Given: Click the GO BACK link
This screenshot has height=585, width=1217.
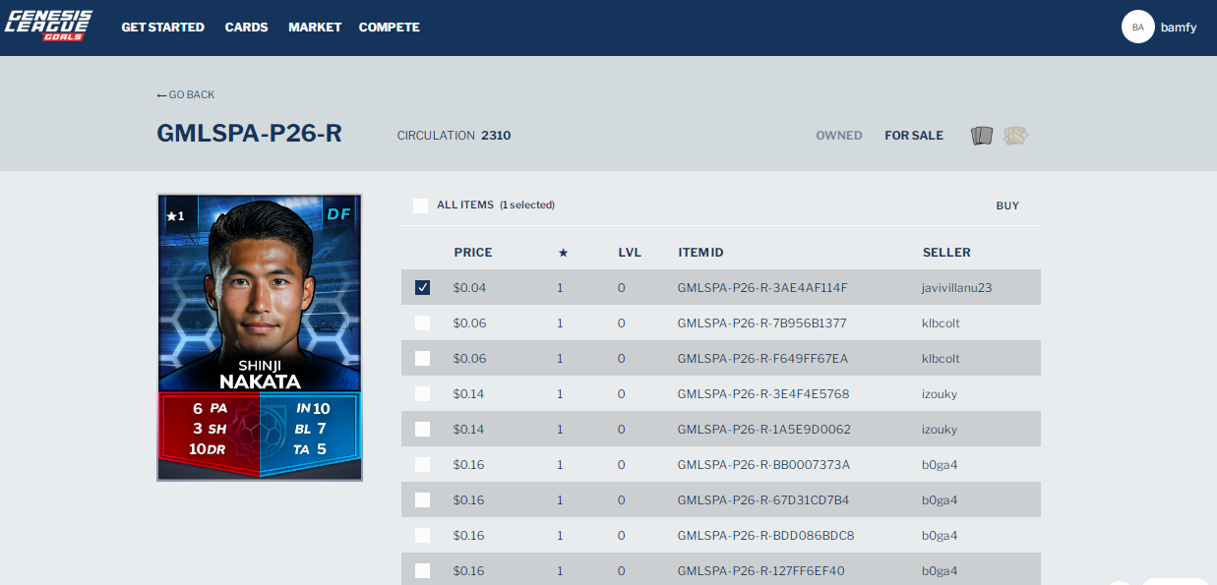Looking at the screenshot, I should click(186, 94).
